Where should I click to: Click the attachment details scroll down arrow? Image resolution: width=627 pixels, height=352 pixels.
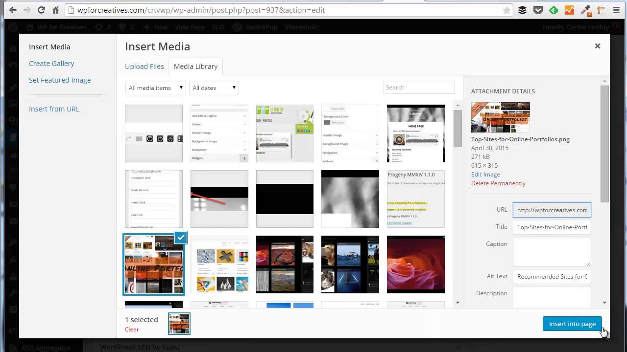point(605,303)
